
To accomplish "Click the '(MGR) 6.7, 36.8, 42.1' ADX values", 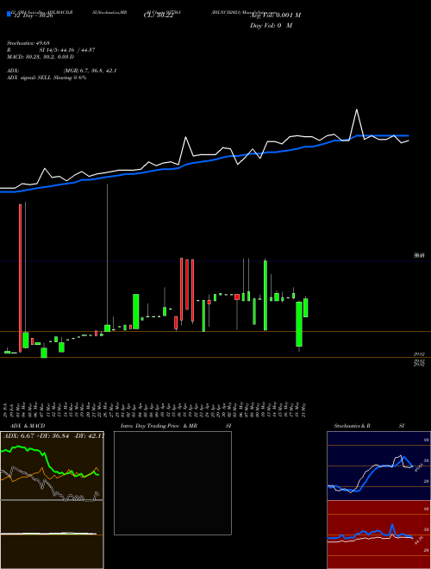I will point(90,71).
